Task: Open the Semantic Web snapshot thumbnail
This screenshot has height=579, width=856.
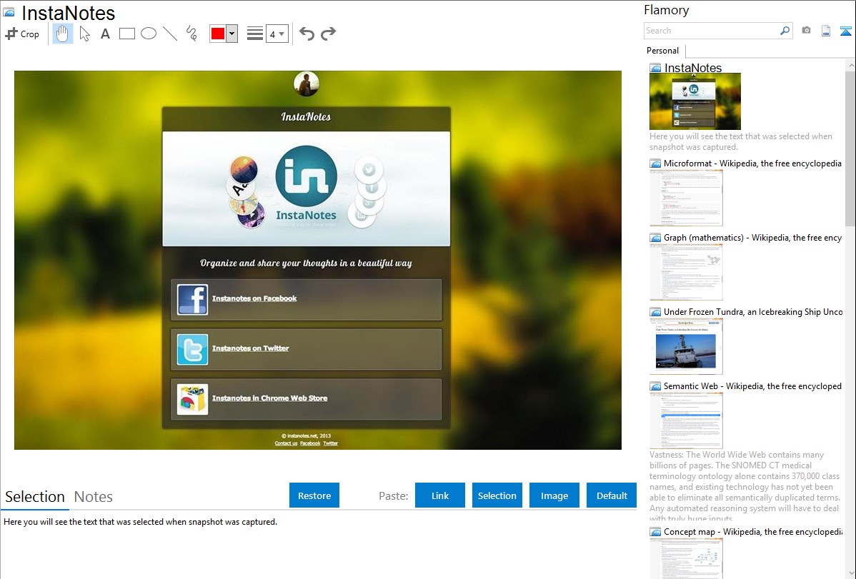Action: (x=686, y=420)
